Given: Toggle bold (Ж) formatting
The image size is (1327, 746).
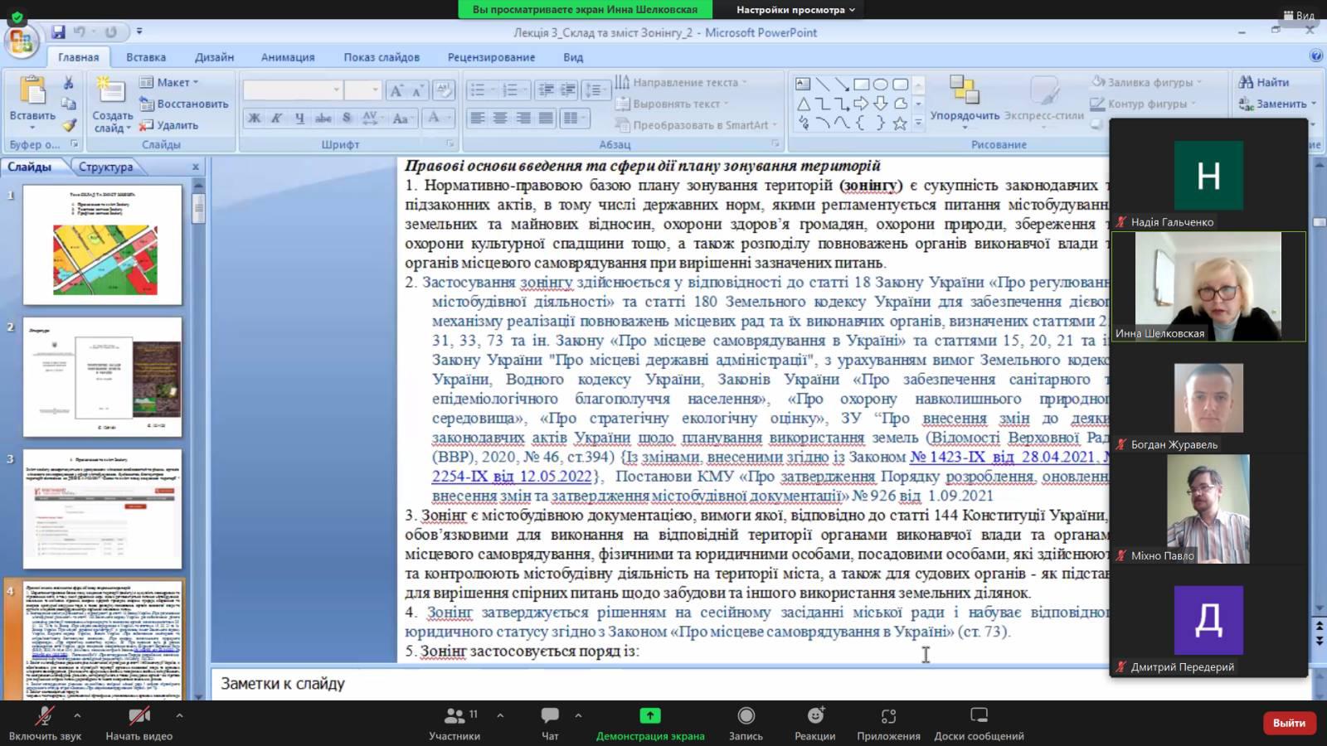Looking at the screenshot, I should point(254,118).
